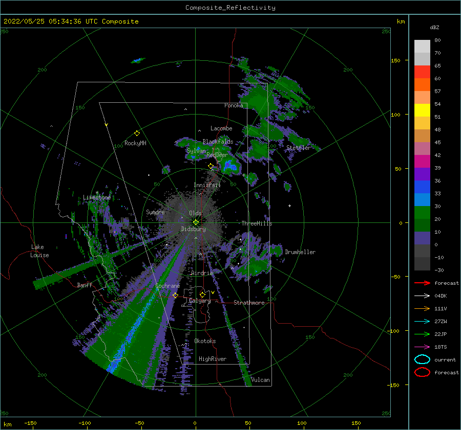Click the Ponoka town label
461x430 pixels.
tap(234, 105)
